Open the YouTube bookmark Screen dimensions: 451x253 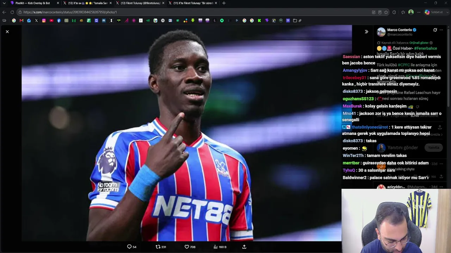(x=51, y=20)
